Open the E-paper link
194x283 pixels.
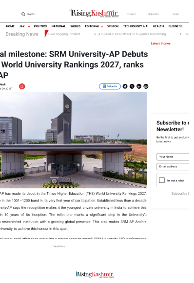click(132, 14)
